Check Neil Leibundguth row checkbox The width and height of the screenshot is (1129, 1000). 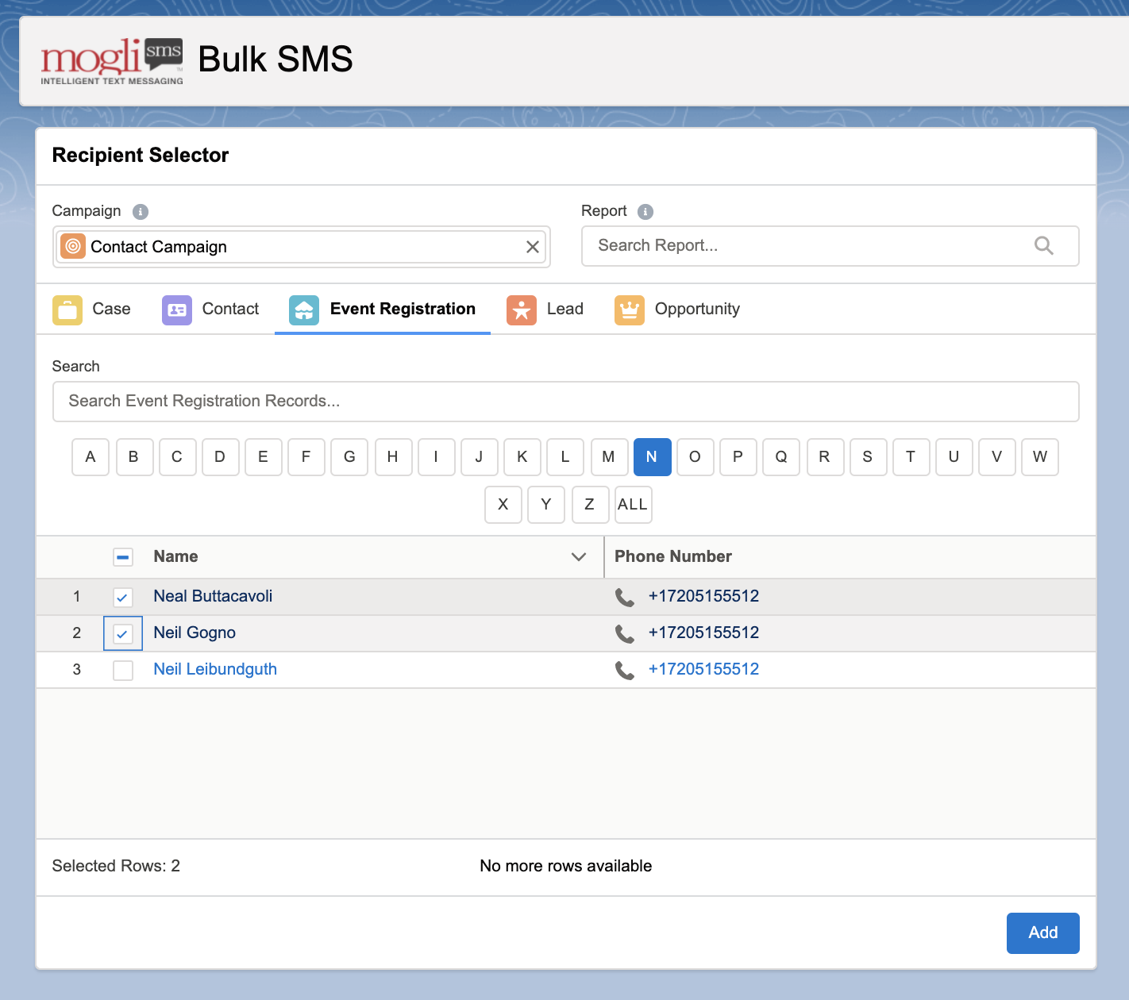click(x=123, y=671)
